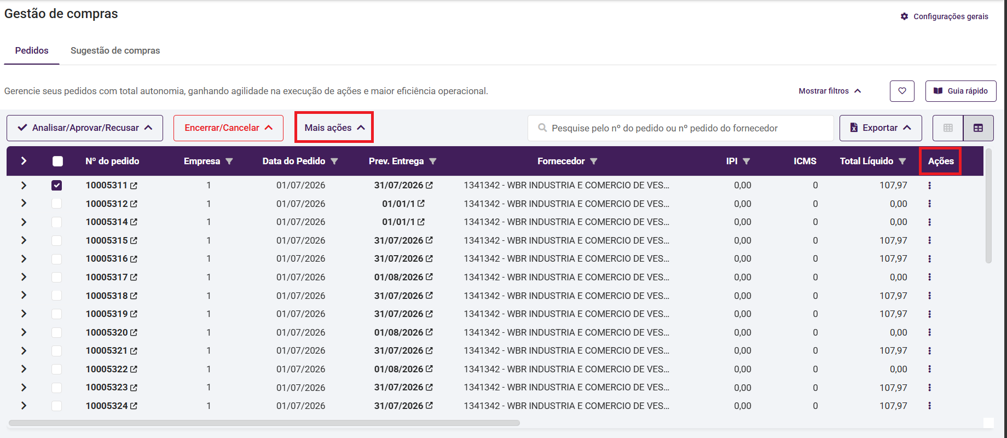Open actions kebab menu for order 10005319
This screenshot has width=1007, height=438.
click(x=929, y=314)
